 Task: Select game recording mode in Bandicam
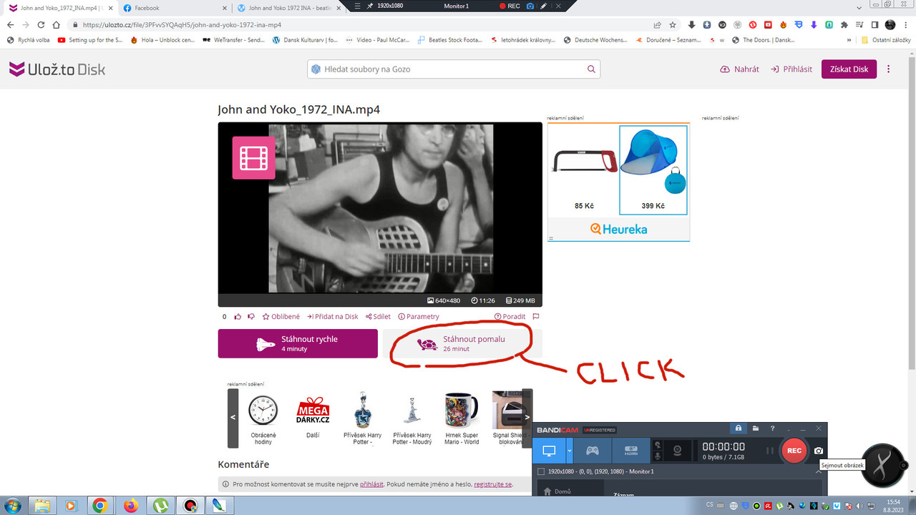[593, 451]
